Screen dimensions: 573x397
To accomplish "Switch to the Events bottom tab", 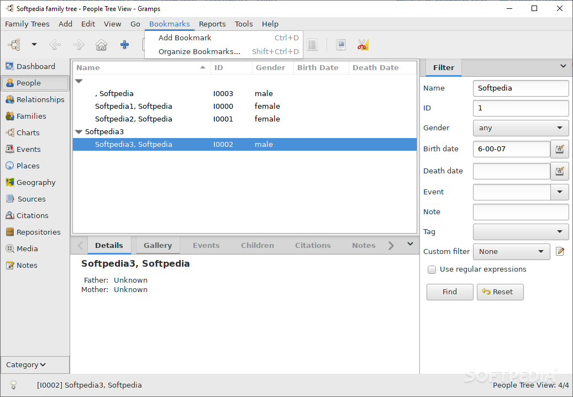I will pyautogui.click(x=206, y=245).
